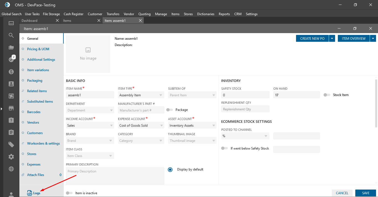Open the file storage folder sidebar icon

click(11, 47)
